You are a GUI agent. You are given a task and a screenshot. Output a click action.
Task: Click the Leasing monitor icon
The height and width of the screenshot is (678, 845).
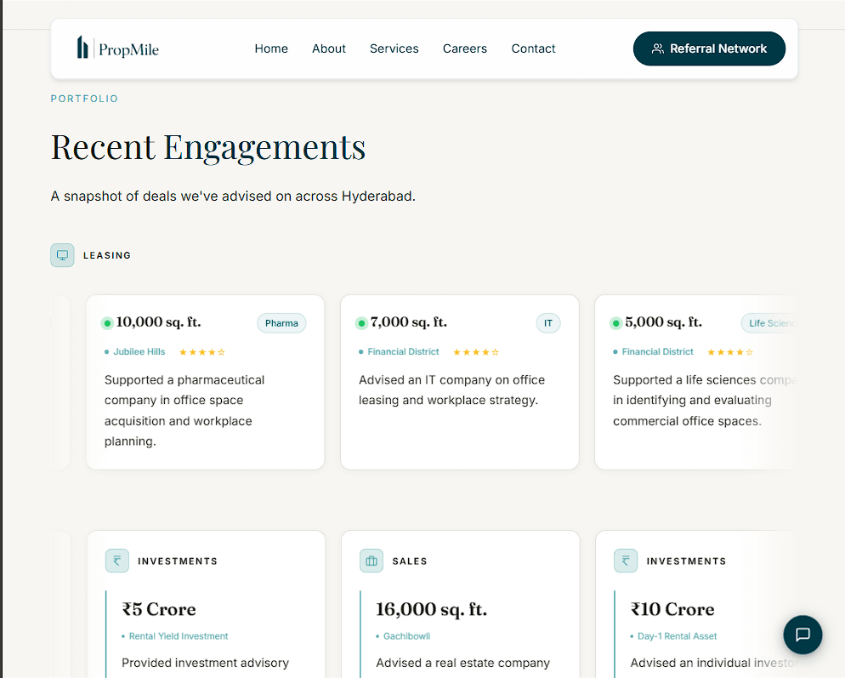[63, 255]
